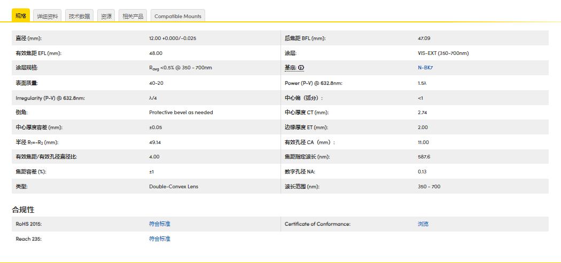The image size is (561, 263).
Task: Select the diameter value 12.00 +0.000/-0.025
Action: [173, 38]
